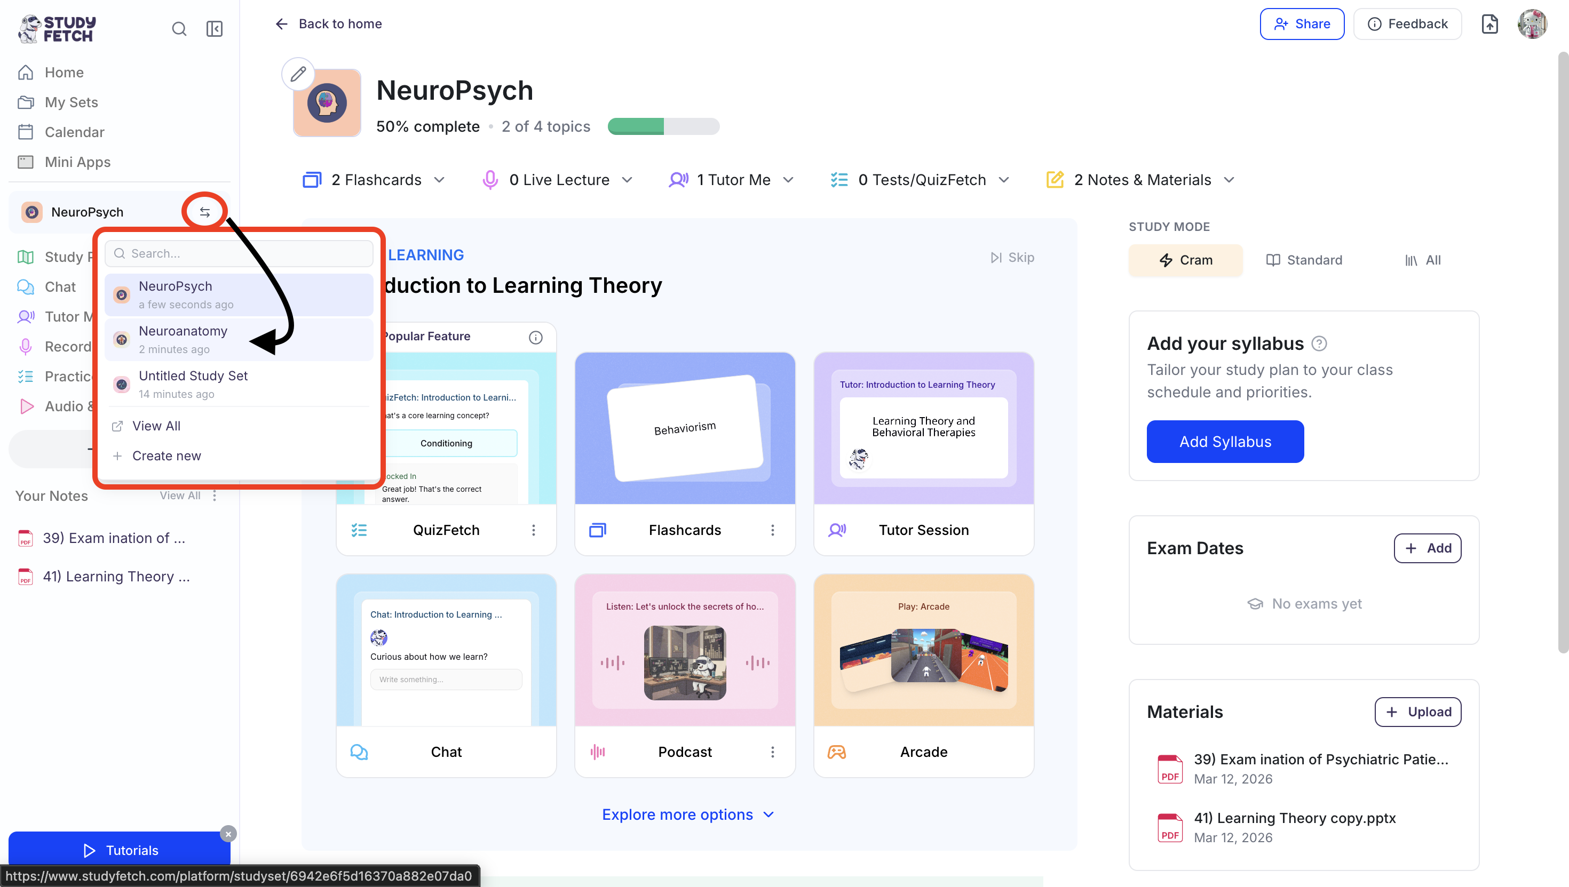Click the syllabus help question icon
This screenshot has height=887, width=1569.
tap(1319, 343)
